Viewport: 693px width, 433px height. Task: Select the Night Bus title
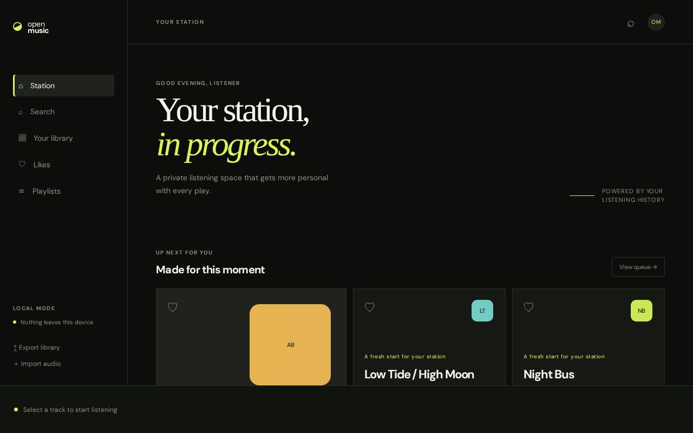[549, 375]
